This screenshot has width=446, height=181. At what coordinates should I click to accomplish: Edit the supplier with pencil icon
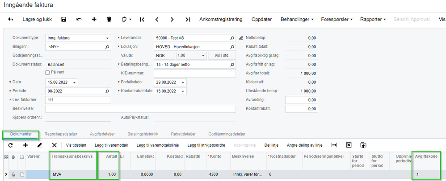[x=241, y=38]
